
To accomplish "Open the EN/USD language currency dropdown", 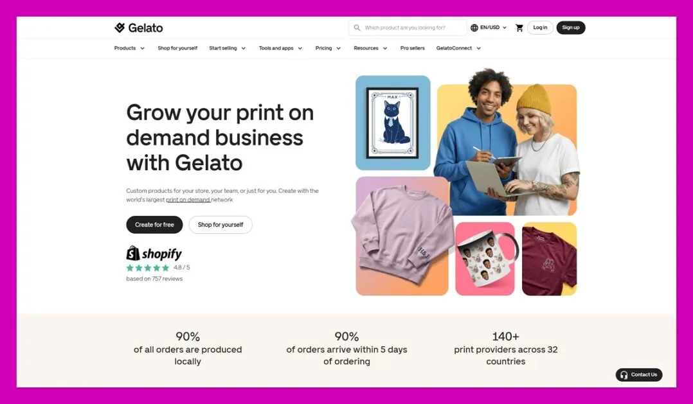I will point(489,28).
